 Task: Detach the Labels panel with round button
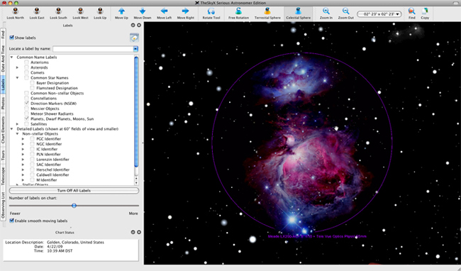[133, 26]
